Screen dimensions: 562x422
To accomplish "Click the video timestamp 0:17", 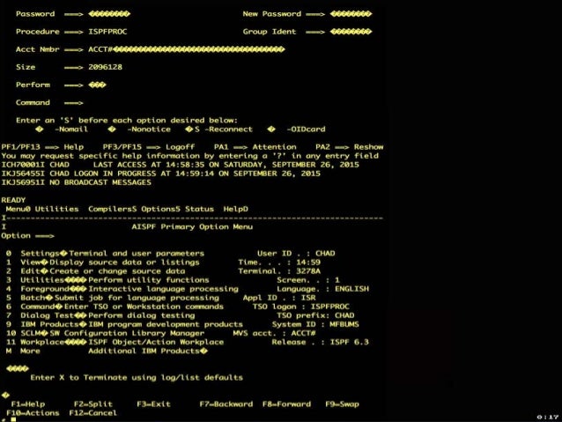I will coord(548,417).
